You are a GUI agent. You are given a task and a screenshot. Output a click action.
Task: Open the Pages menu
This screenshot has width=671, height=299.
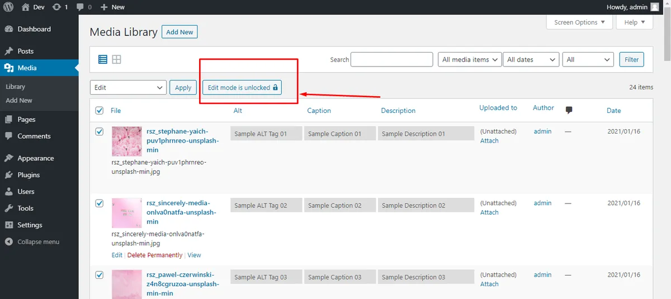point(26,119)
